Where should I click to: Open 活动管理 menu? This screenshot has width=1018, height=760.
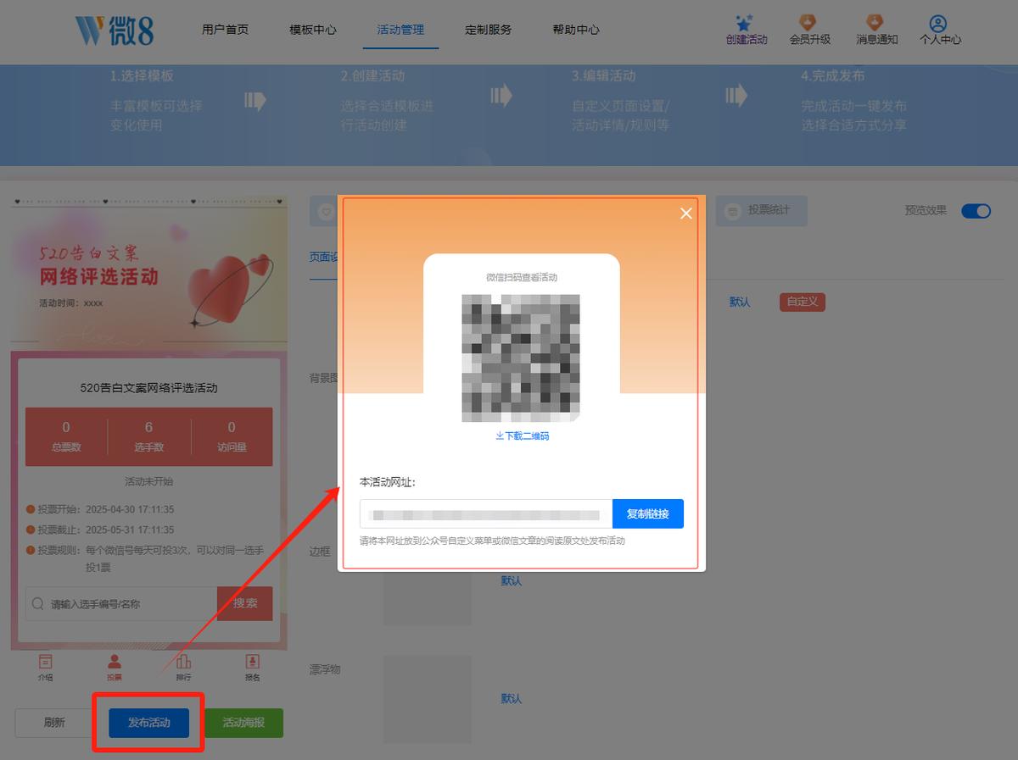(400, 29)
